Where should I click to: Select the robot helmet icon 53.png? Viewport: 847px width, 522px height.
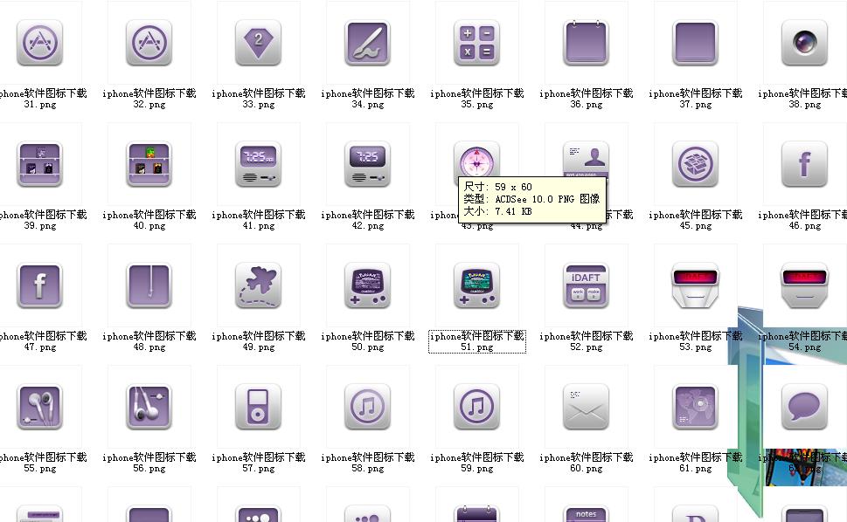(x=695, y=285)
